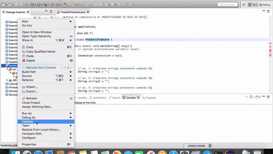Choose Validate from the context menu
The image size is (273, 154).
[x=46, y=121]
